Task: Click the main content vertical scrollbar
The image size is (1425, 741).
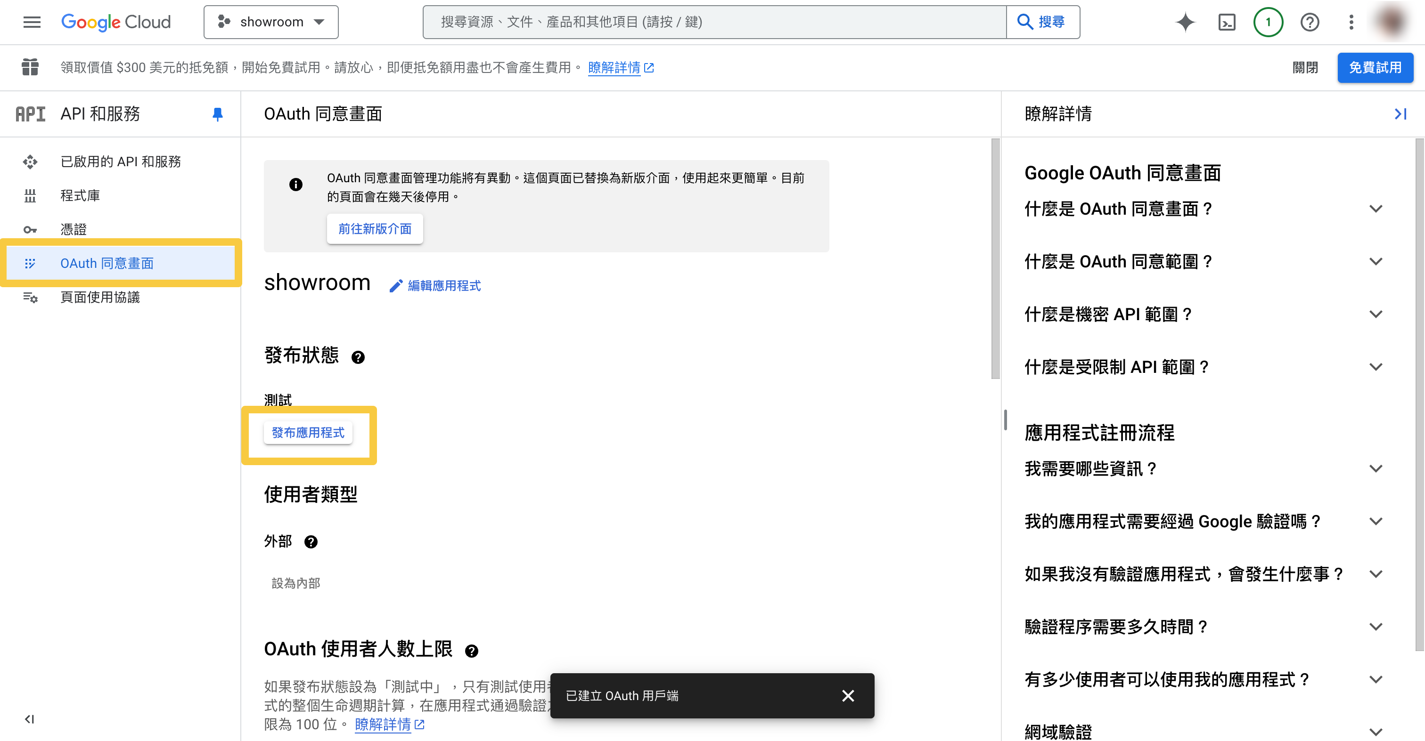Action: click(995, 258)
